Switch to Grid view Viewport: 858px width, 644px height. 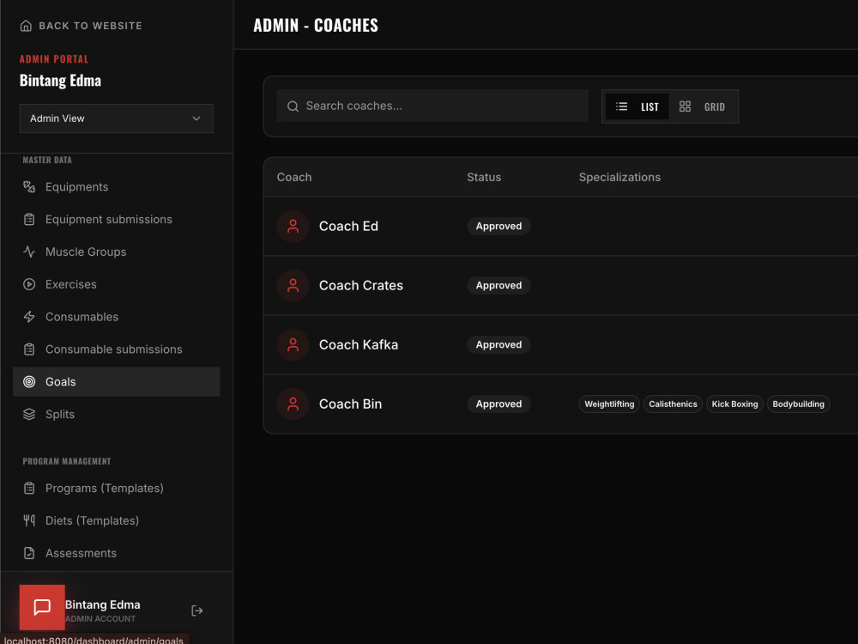702,106
